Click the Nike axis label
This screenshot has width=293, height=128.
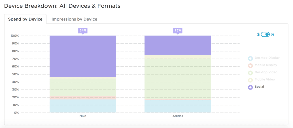(x=83, y=116)
